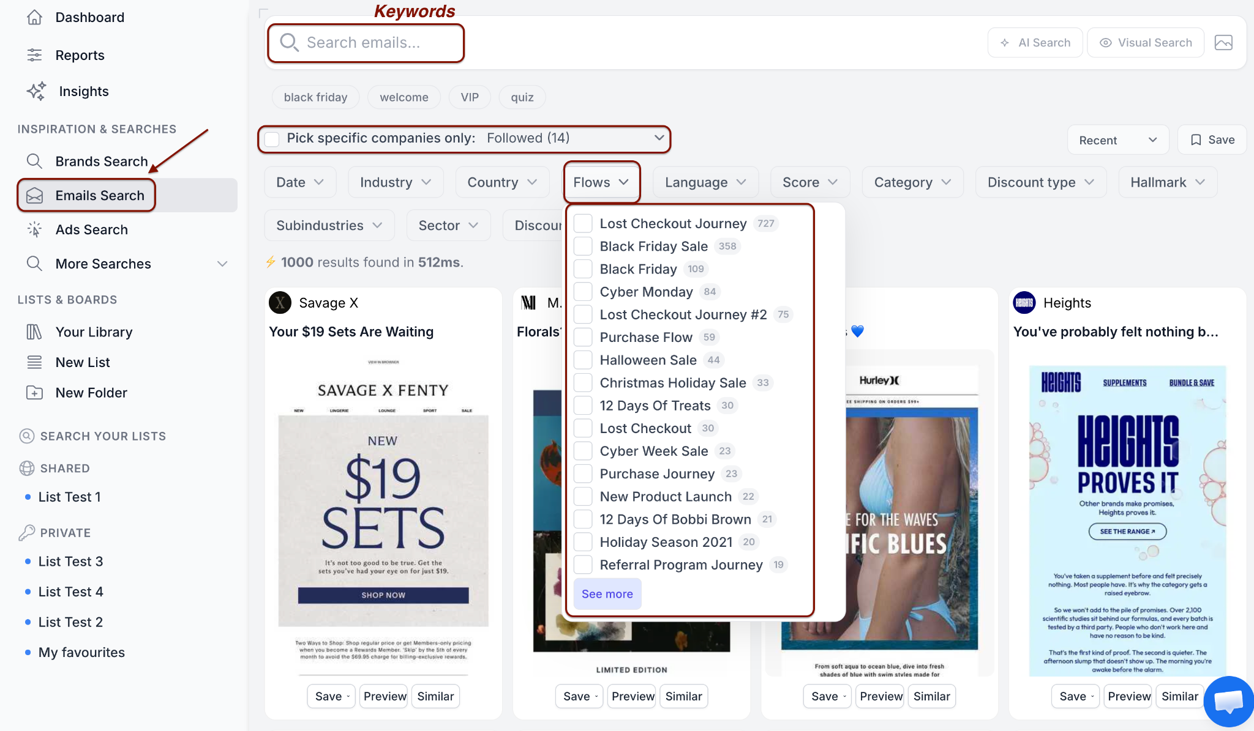Click the Visual Search eye icon

pos(1106,43)
